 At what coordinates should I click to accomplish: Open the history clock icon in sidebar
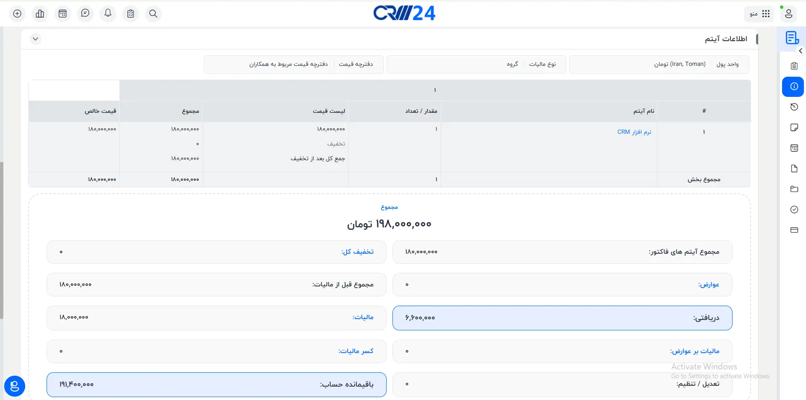click(x=794, y=107)
